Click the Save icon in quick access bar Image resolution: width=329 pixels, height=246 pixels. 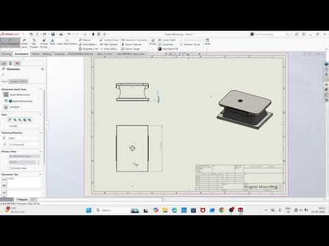[x=53, y=34]
